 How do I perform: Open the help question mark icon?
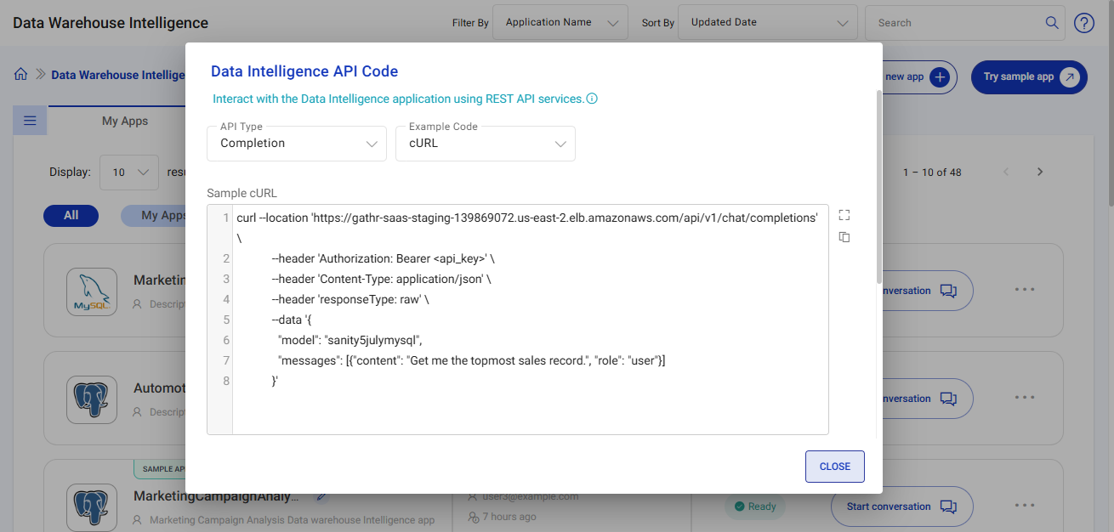(x=1083, y=22)
